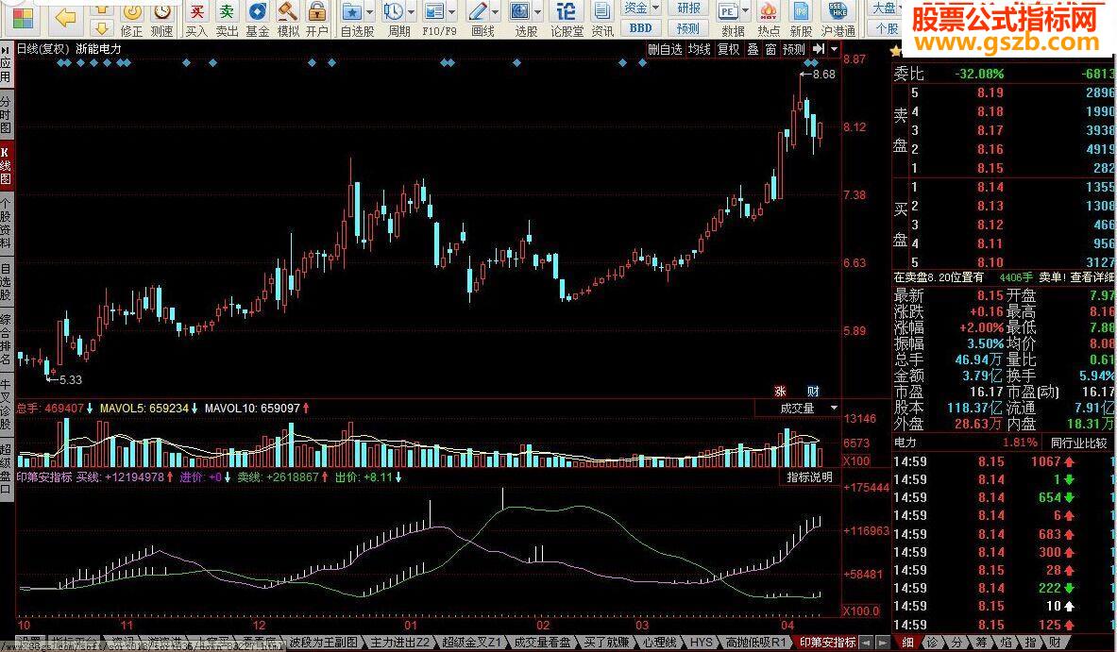Open chart options dropdown arrow at top right of chart
1117x652 pixels.
coord(834,49)
